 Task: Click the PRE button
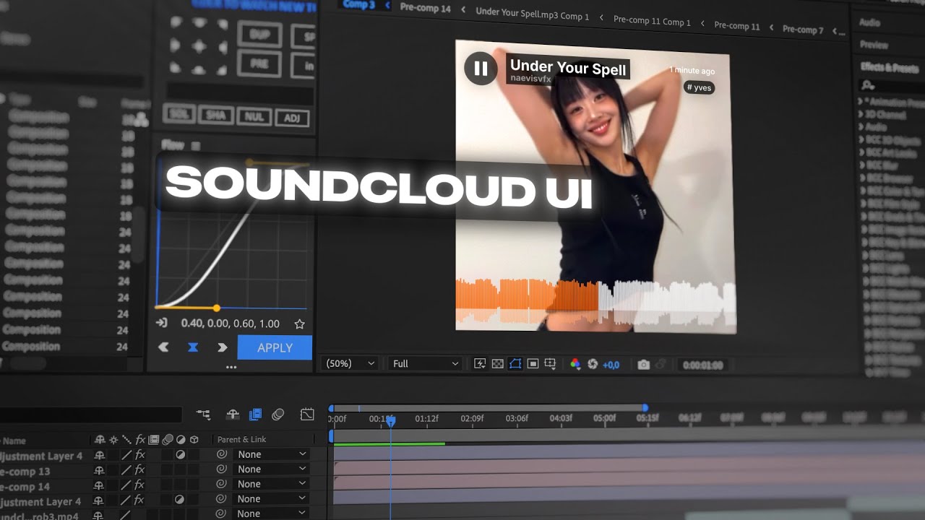pyautogui.click(x=259, y=64)
